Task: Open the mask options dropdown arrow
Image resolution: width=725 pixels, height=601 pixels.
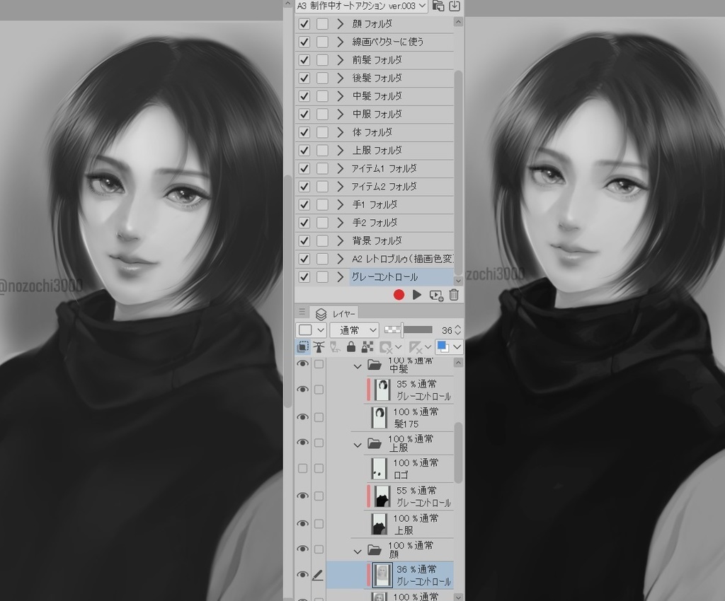Action: [x=398, y=346]
